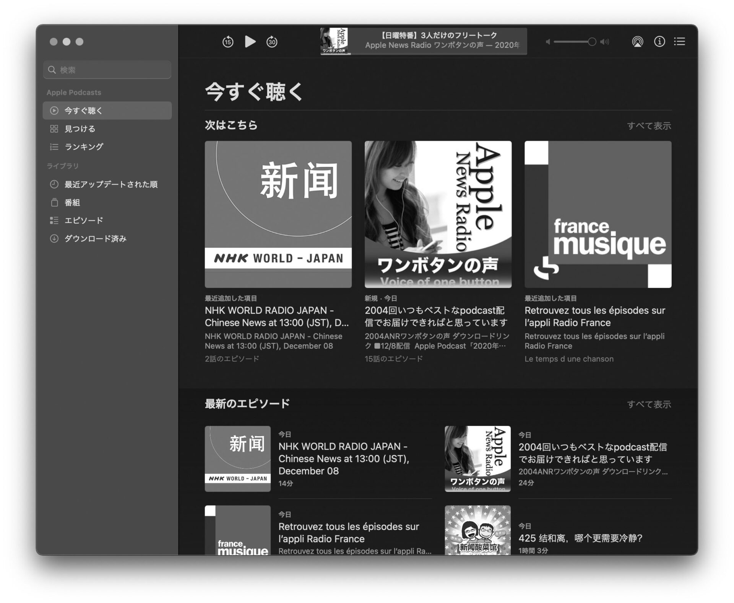Viewport: 734px width, 603px height.
Task: Select latest episode Retrouvez tous les épisodes
Action: point(349,533)
